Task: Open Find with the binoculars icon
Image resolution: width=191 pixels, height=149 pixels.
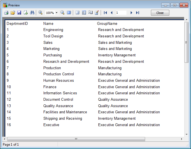Action: pyautogui.click(x=32, y=13)
